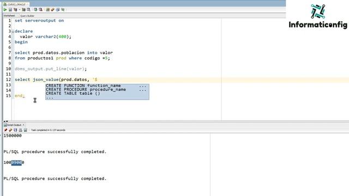Click 'Task completed' status text
This screenshot has width=349, height=196.
[x=48, y=130]
